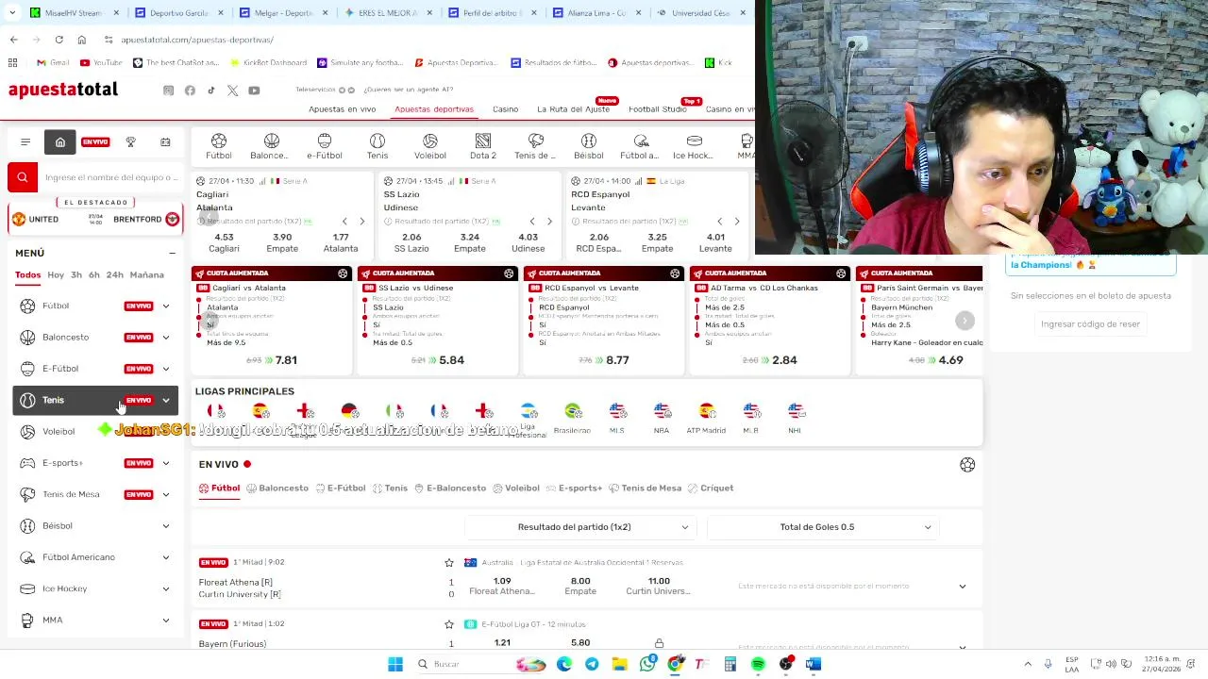Switch live list to Críquet tab
Image resolution: width=1208 pixels, height=679 pixels.
pyautogui.click(x=711, y=489)
